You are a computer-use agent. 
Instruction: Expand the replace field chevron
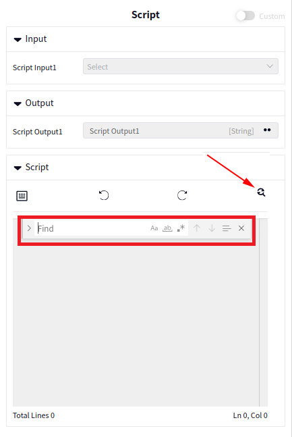(x=29, y=228)
